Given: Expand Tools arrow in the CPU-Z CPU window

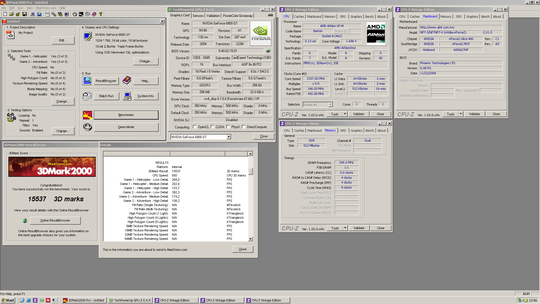Looking at the screenshot, I should point(345,114).
